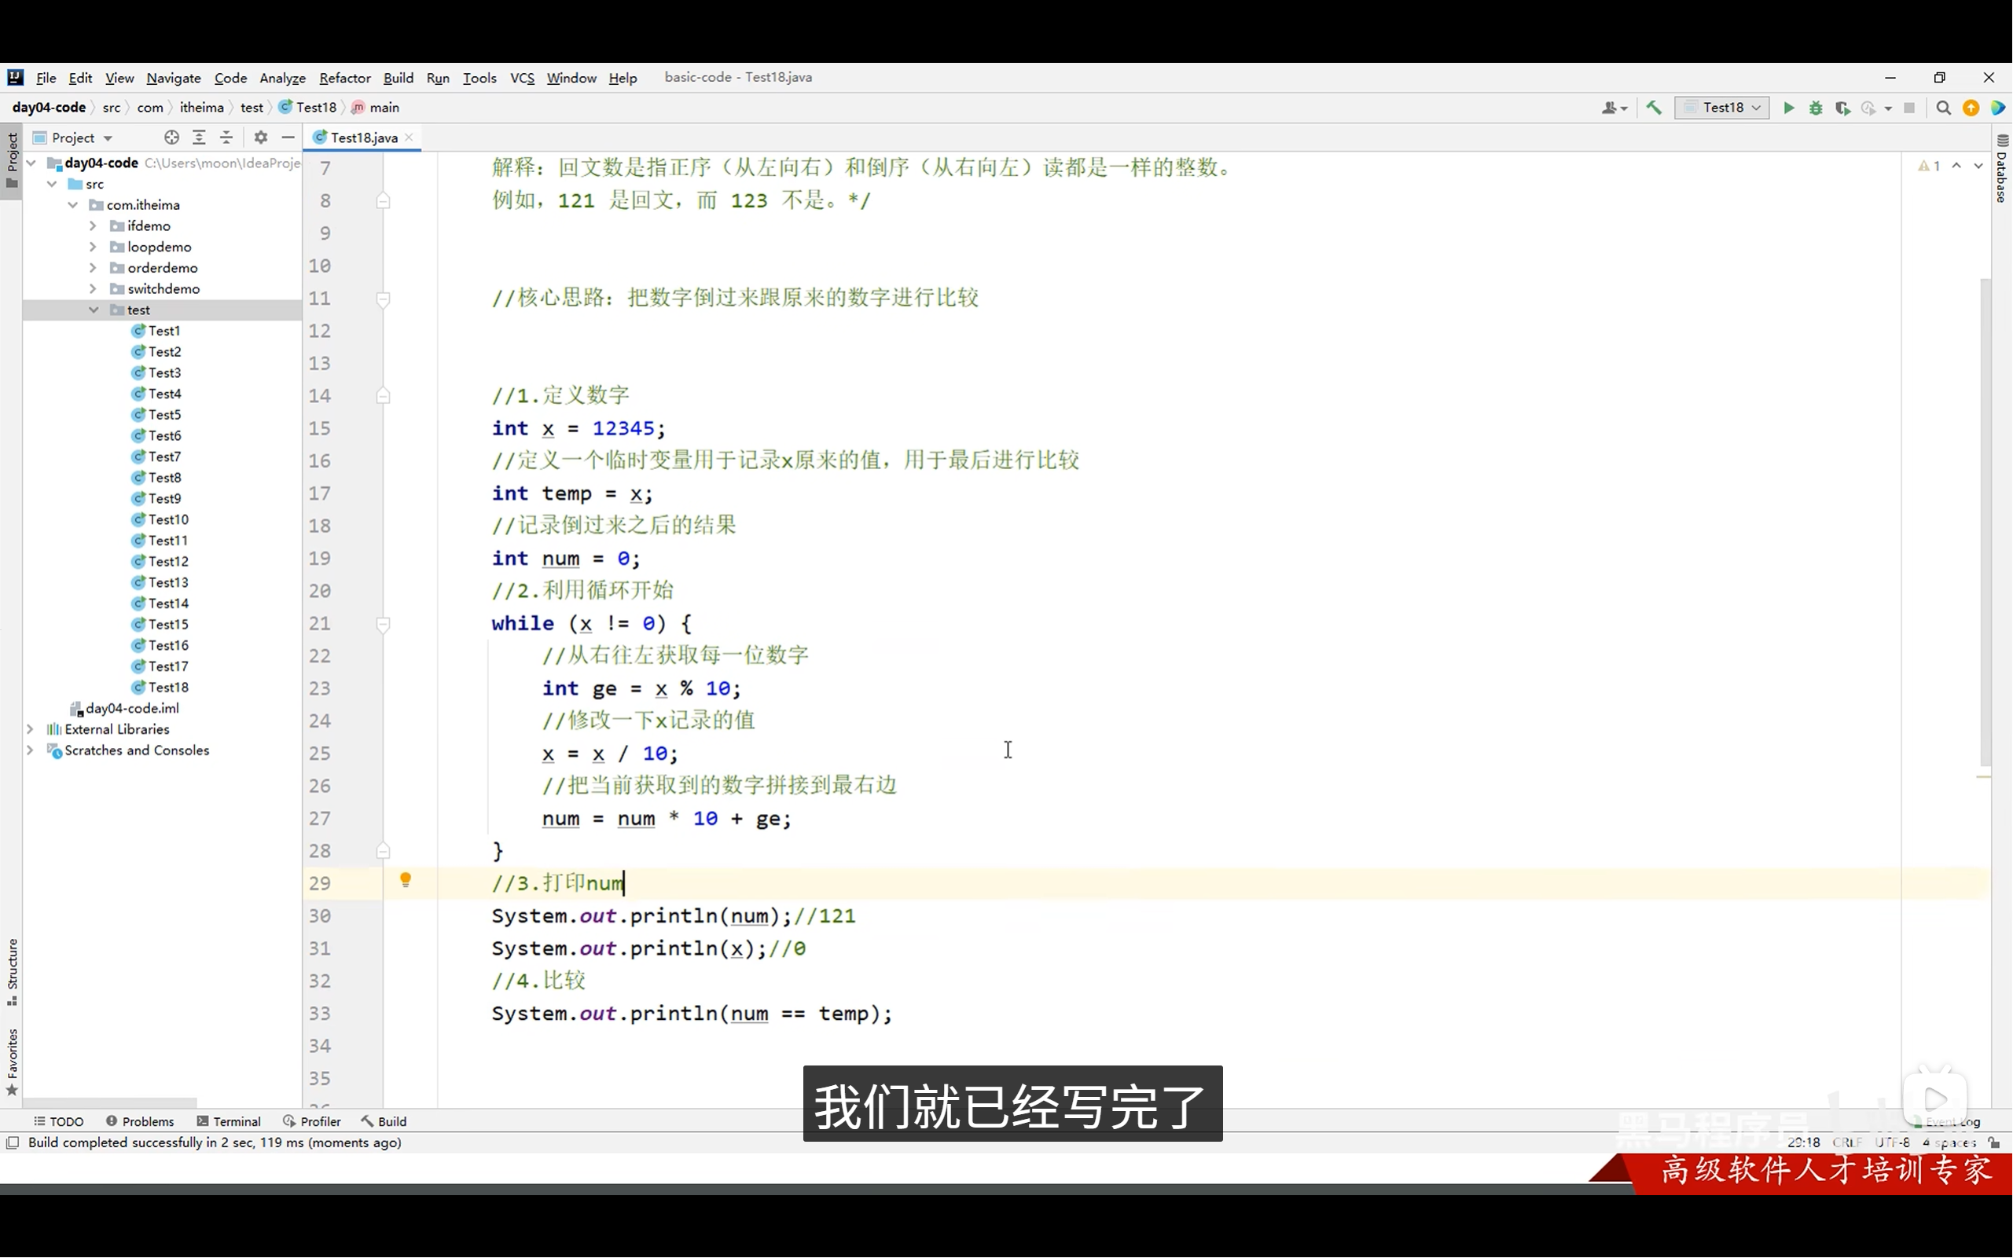Select Test10 in project tree
This screenshot has width=2013, height=1258.
pyautogui.click(x=168, y=519)
